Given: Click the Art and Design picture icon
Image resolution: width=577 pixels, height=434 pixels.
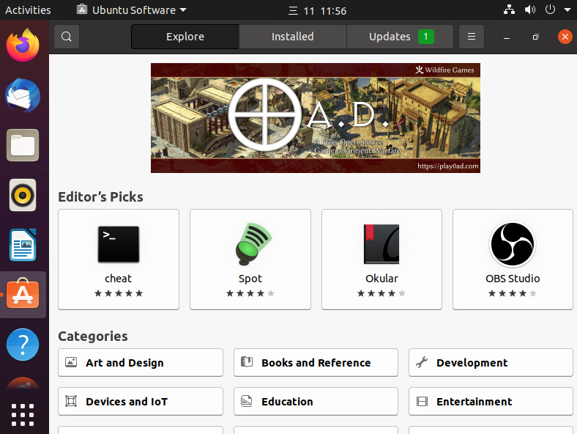Looking at the screenshot, I should click(71, 362).
